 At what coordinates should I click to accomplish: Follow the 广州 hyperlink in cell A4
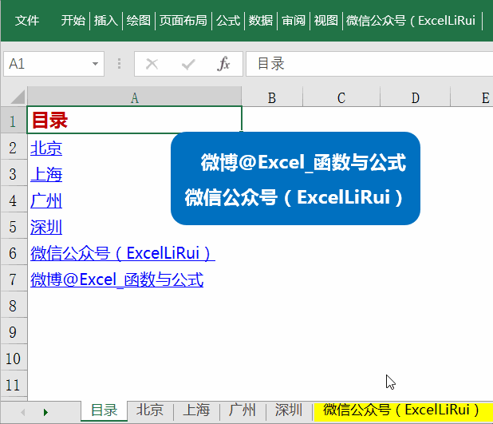pos(46,201)
